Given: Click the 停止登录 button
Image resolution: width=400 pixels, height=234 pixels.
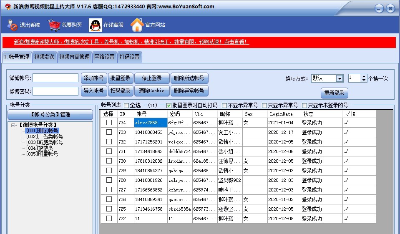Looking at the screenshot, I should click(x=152, y=78).
